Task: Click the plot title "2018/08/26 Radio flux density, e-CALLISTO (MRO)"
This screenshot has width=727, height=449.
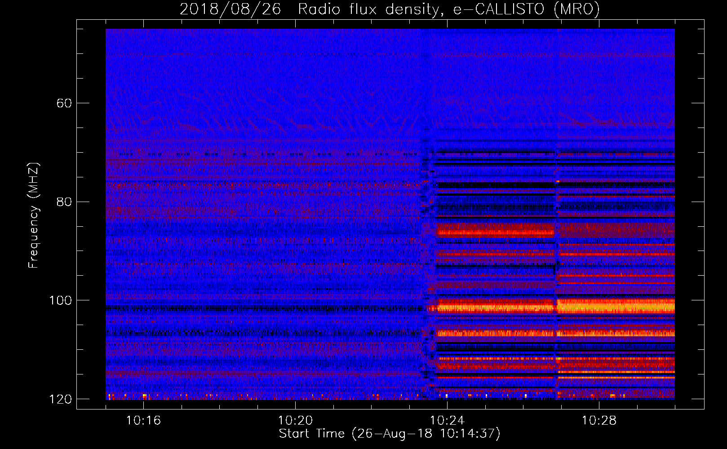Action: 390,9
